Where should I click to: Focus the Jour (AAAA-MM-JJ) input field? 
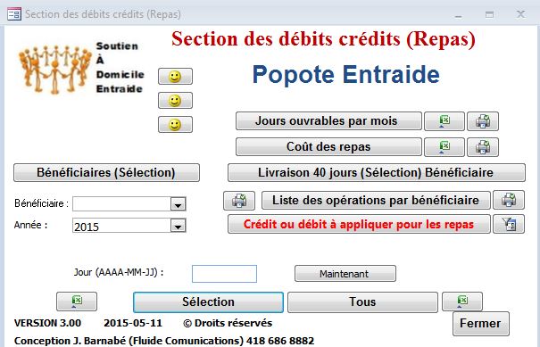click(x=224, y=274)
